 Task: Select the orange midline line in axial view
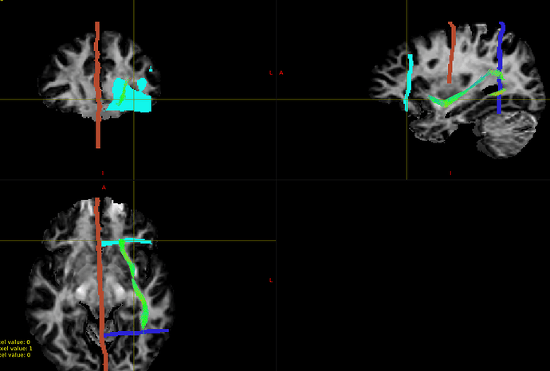point(100,287)
